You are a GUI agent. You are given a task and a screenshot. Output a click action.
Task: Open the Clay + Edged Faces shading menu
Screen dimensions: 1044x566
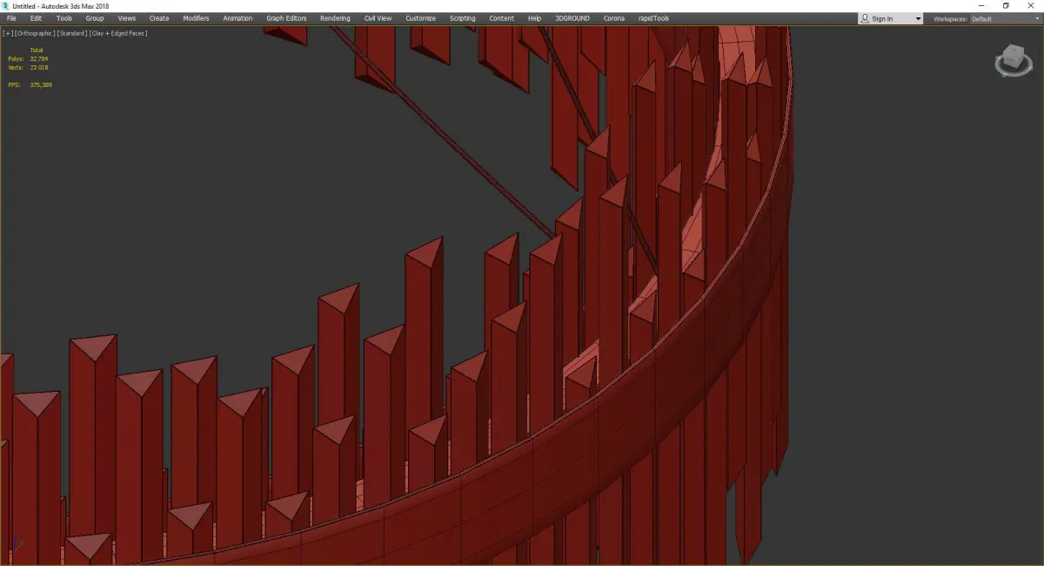pyautogui.click(x=118, y=33)
